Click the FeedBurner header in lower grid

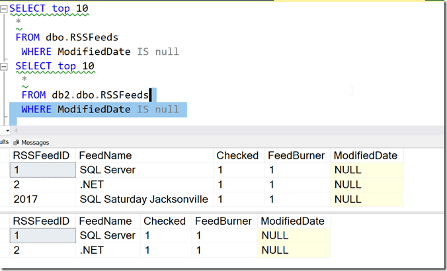[224, 221]
